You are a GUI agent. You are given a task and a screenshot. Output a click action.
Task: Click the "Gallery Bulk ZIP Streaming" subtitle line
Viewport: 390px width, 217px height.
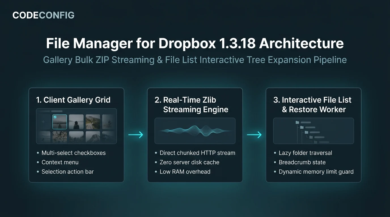[195, 60]
